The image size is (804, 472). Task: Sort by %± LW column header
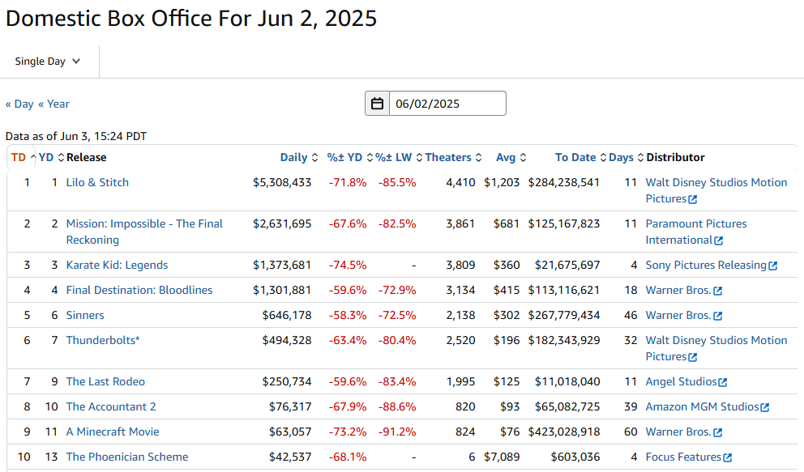tap(399, 157)
